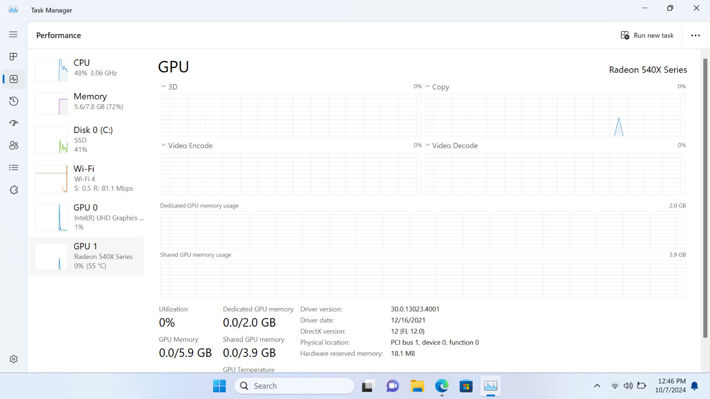Click the Run new task button

(x=647, y=35)
